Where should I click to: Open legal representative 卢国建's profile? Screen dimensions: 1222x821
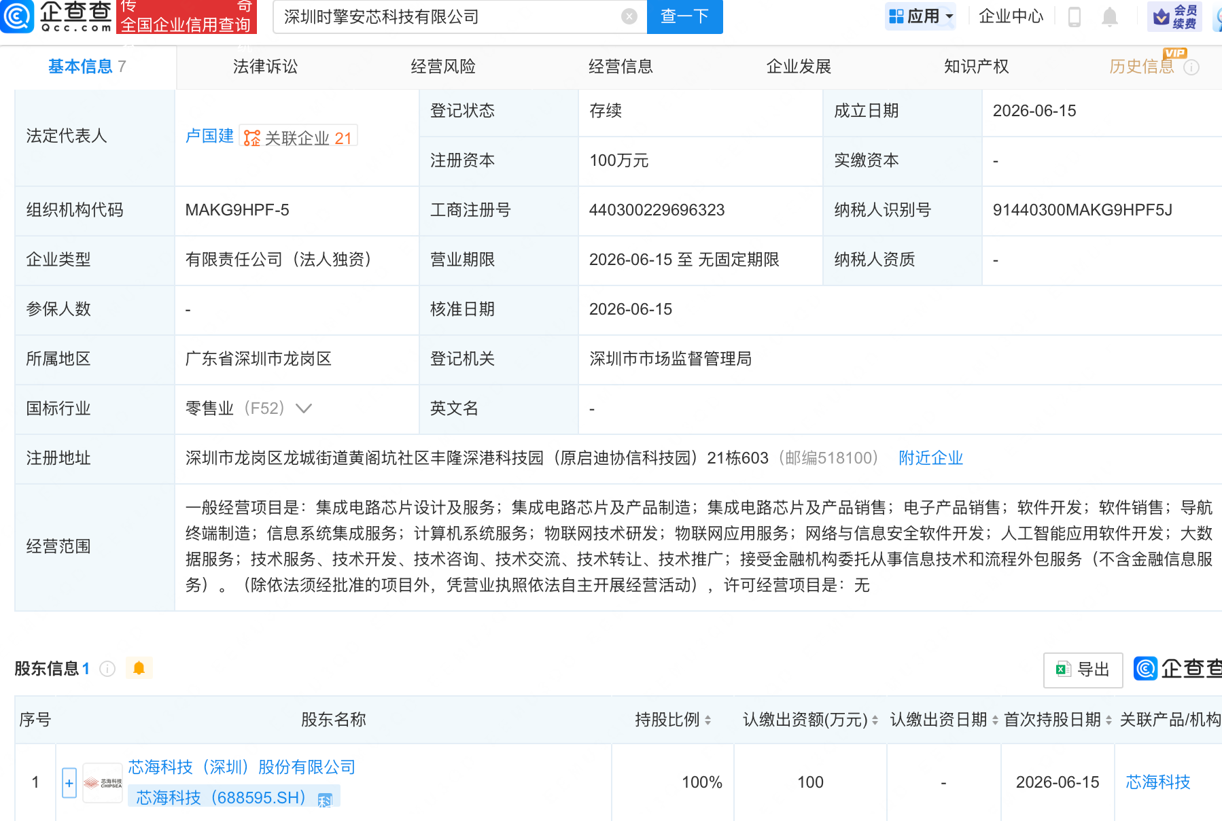tap(209, 136)
